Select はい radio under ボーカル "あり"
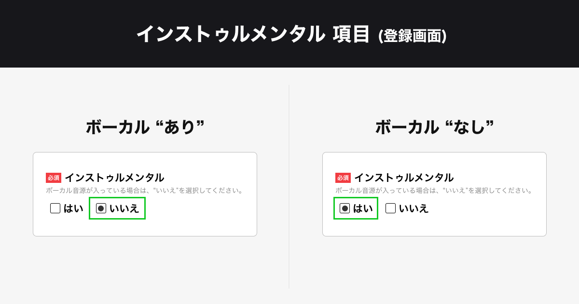 [x=55, y=208]
